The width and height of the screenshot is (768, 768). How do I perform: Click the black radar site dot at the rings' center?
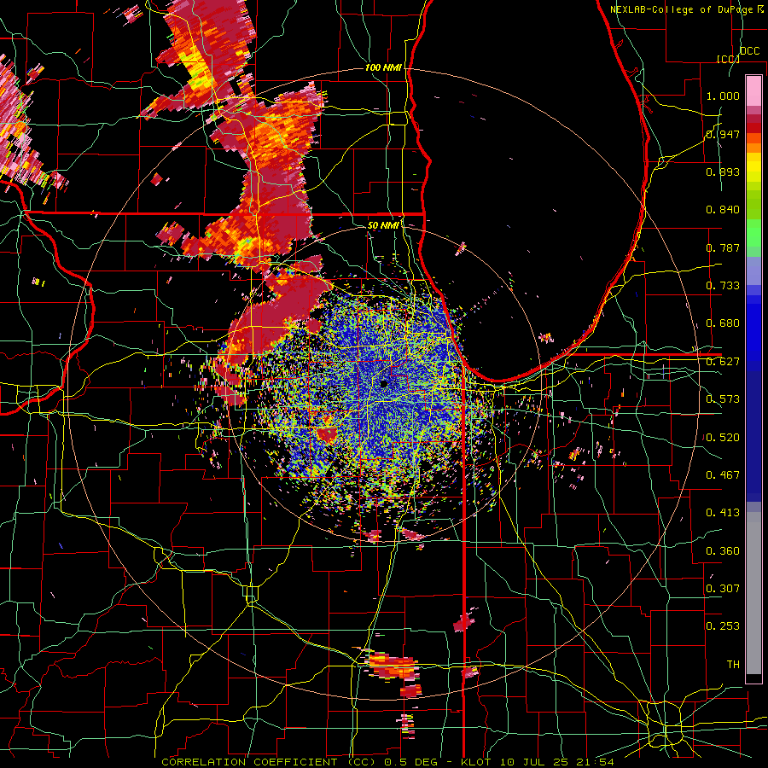[383, 384]
